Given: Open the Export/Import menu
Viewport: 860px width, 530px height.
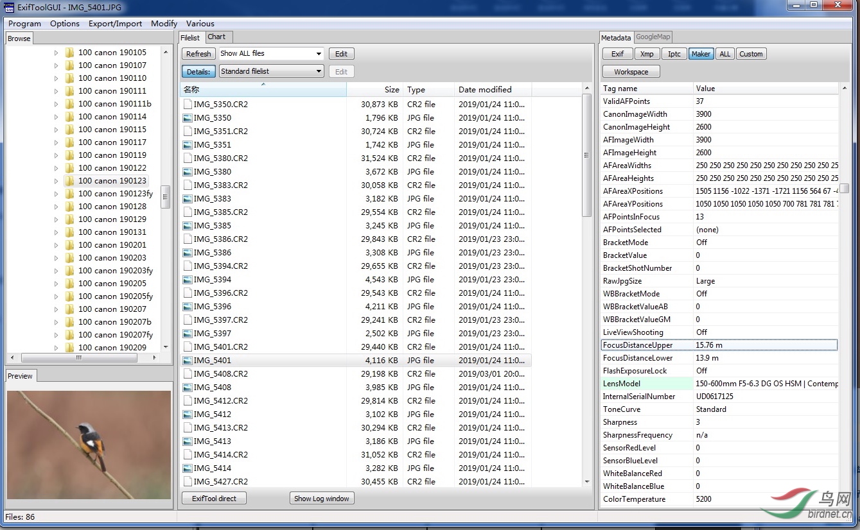Looking at the screenshot, I should coord(116,24).
